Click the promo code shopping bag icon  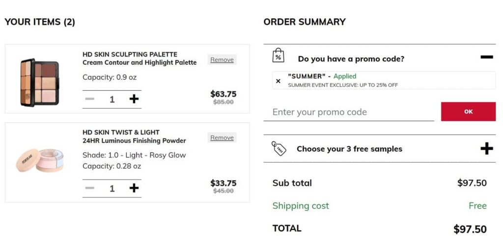pos(279,55)
